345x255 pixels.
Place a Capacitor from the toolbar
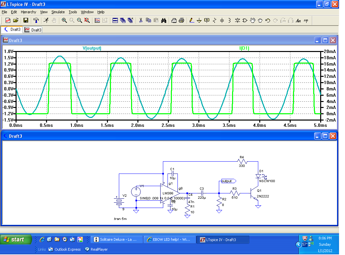[x=222, y=21]
